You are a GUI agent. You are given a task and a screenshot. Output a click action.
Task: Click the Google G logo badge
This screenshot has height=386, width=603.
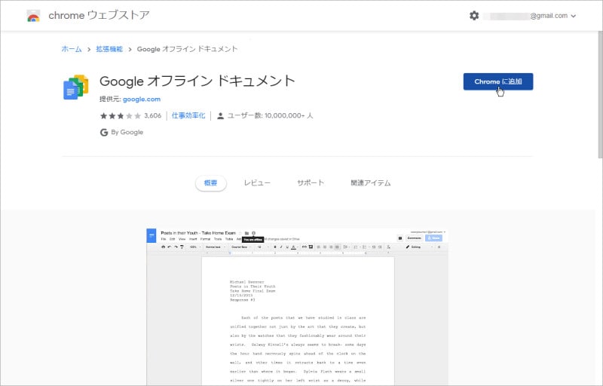click(x=104, y=132)
